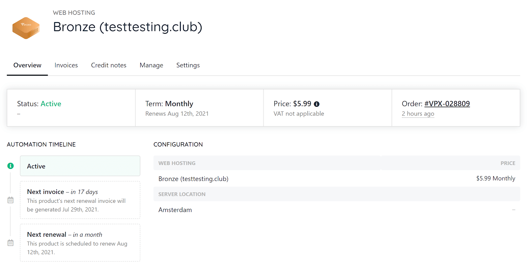Click the green 'Active' status value
This screenshot has width=527, height=269.
(x=51, y=104)
